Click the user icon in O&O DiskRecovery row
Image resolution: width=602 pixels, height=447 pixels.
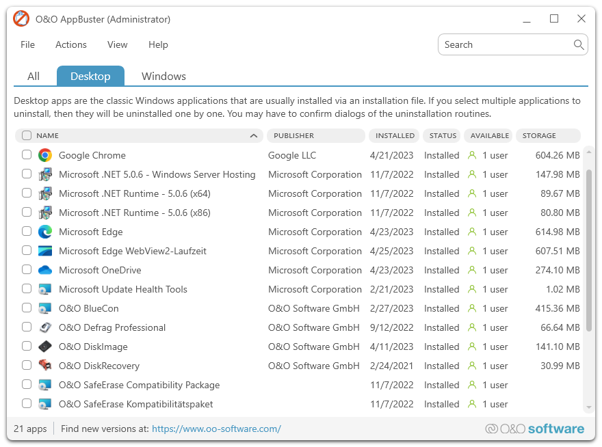point(472,366)
